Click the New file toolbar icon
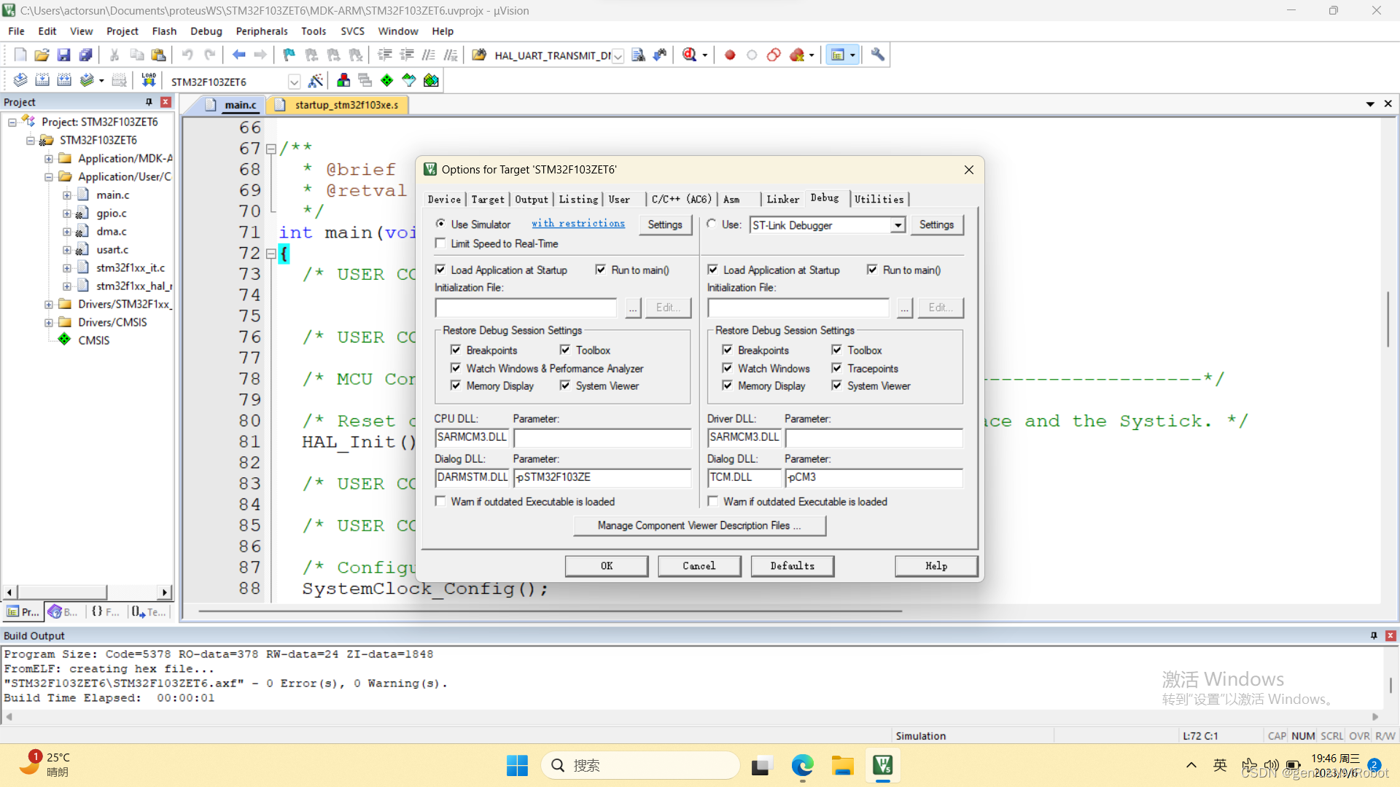Image resolution: width=1400 pixels, height=787 pixels. 20,55
